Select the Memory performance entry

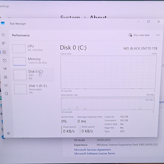click(33, 61)
